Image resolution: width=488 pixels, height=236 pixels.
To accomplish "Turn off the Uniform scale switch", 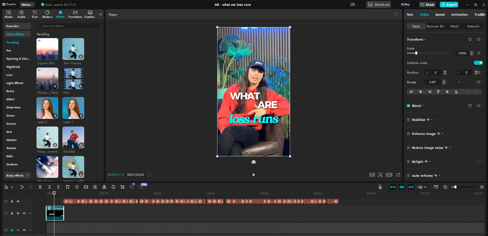I will 478,63.
